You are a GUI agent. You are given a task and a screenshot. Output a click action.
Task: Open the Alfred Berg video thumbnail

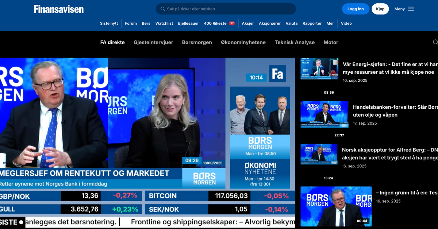319,154
